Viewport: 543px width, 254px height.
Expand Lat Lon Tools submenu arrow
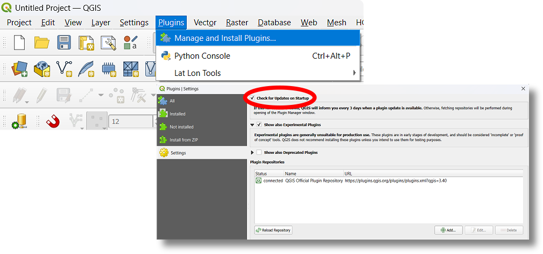354,73
